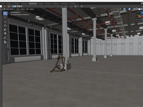Open the Rendering workspace tab
This screenshot has width=143, height=107.
[x=56, y=4]
